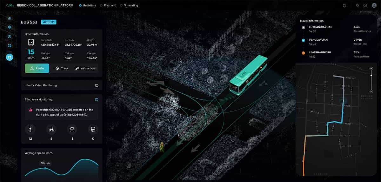Click the bus count icon in blind area
The width and height of the screenshot is (381, 182).
[x=93, y=129]
